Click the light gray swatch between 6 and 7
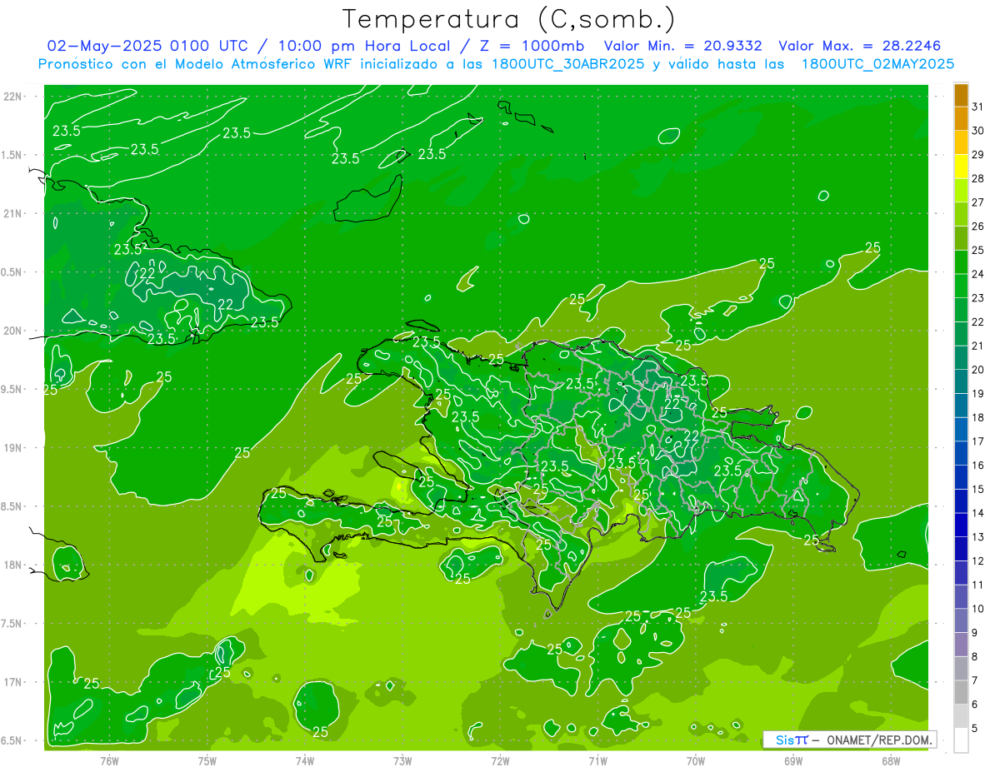The height and width of the screenshot is (772, 1000). pos(961,692)
